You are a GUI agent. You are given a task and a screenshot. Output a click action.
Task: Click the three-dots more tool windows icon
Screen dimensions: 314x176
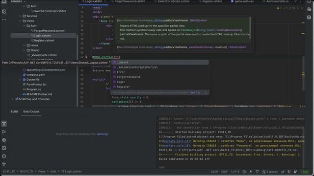point(4,20)
